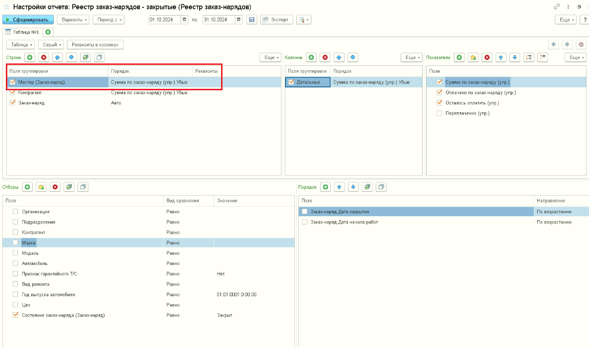Click the Год выпуска автомобиля filter row

click(x=148, y=295)
